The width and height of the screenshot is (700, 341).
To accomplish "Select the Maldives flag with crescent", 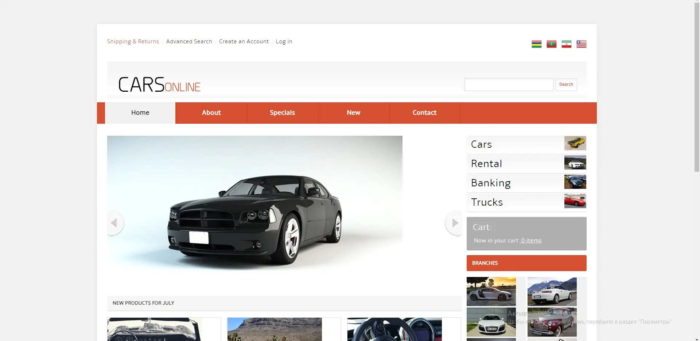I will coord(551,44).
